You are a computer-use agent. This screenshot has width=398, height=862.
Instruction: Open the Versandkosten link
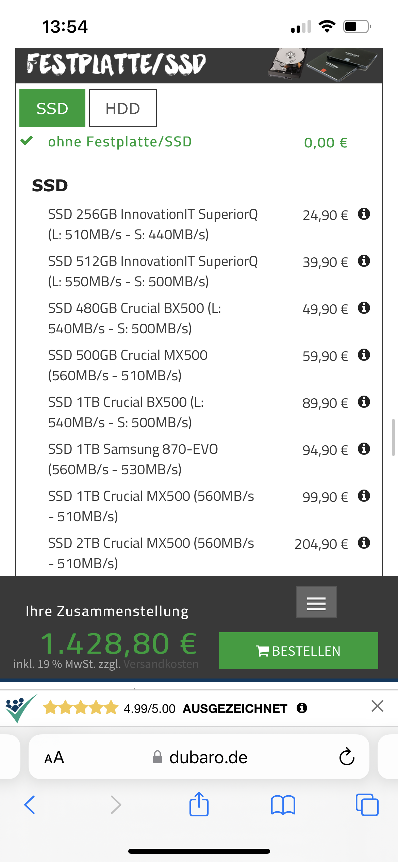tap(161, 664)
